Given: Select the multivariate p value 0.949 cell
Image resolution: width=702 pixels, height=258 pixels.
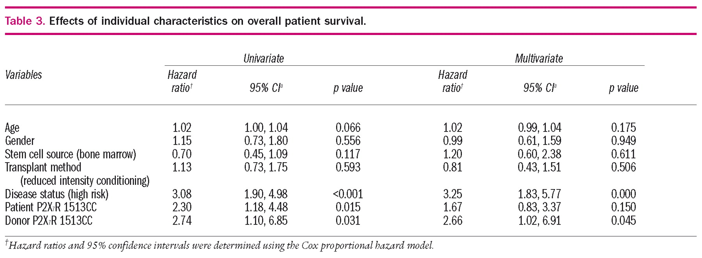Looking at the screenshot, I should pyautogui.click(x=623, y=141).
